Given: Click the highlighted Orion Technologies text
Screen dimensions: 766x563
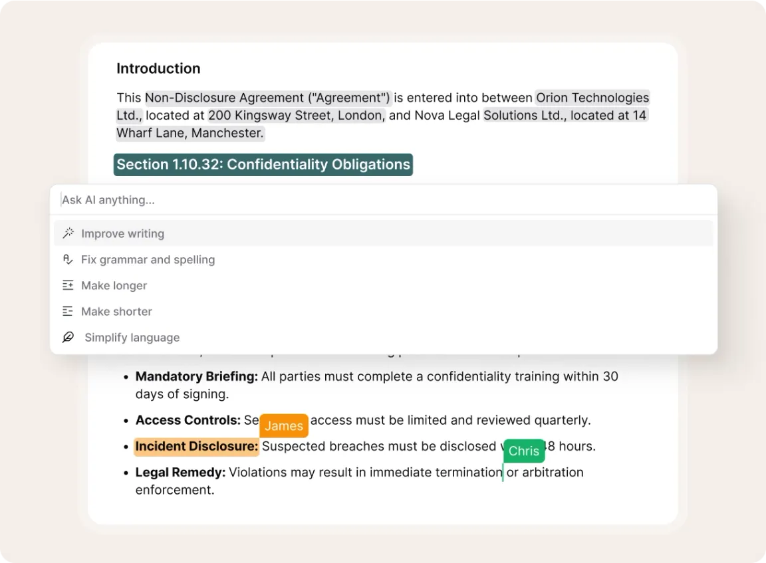Looking at the screenshot, I should tap(592, 98).
